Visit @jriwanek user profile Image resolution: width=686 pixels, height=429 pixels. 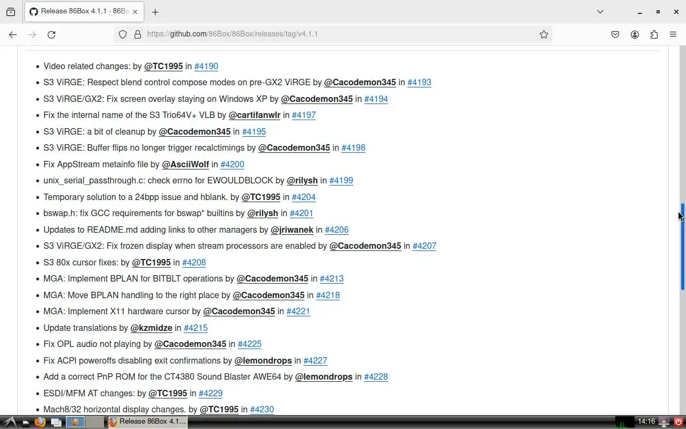pyautogui.click(x=292, y=230)
